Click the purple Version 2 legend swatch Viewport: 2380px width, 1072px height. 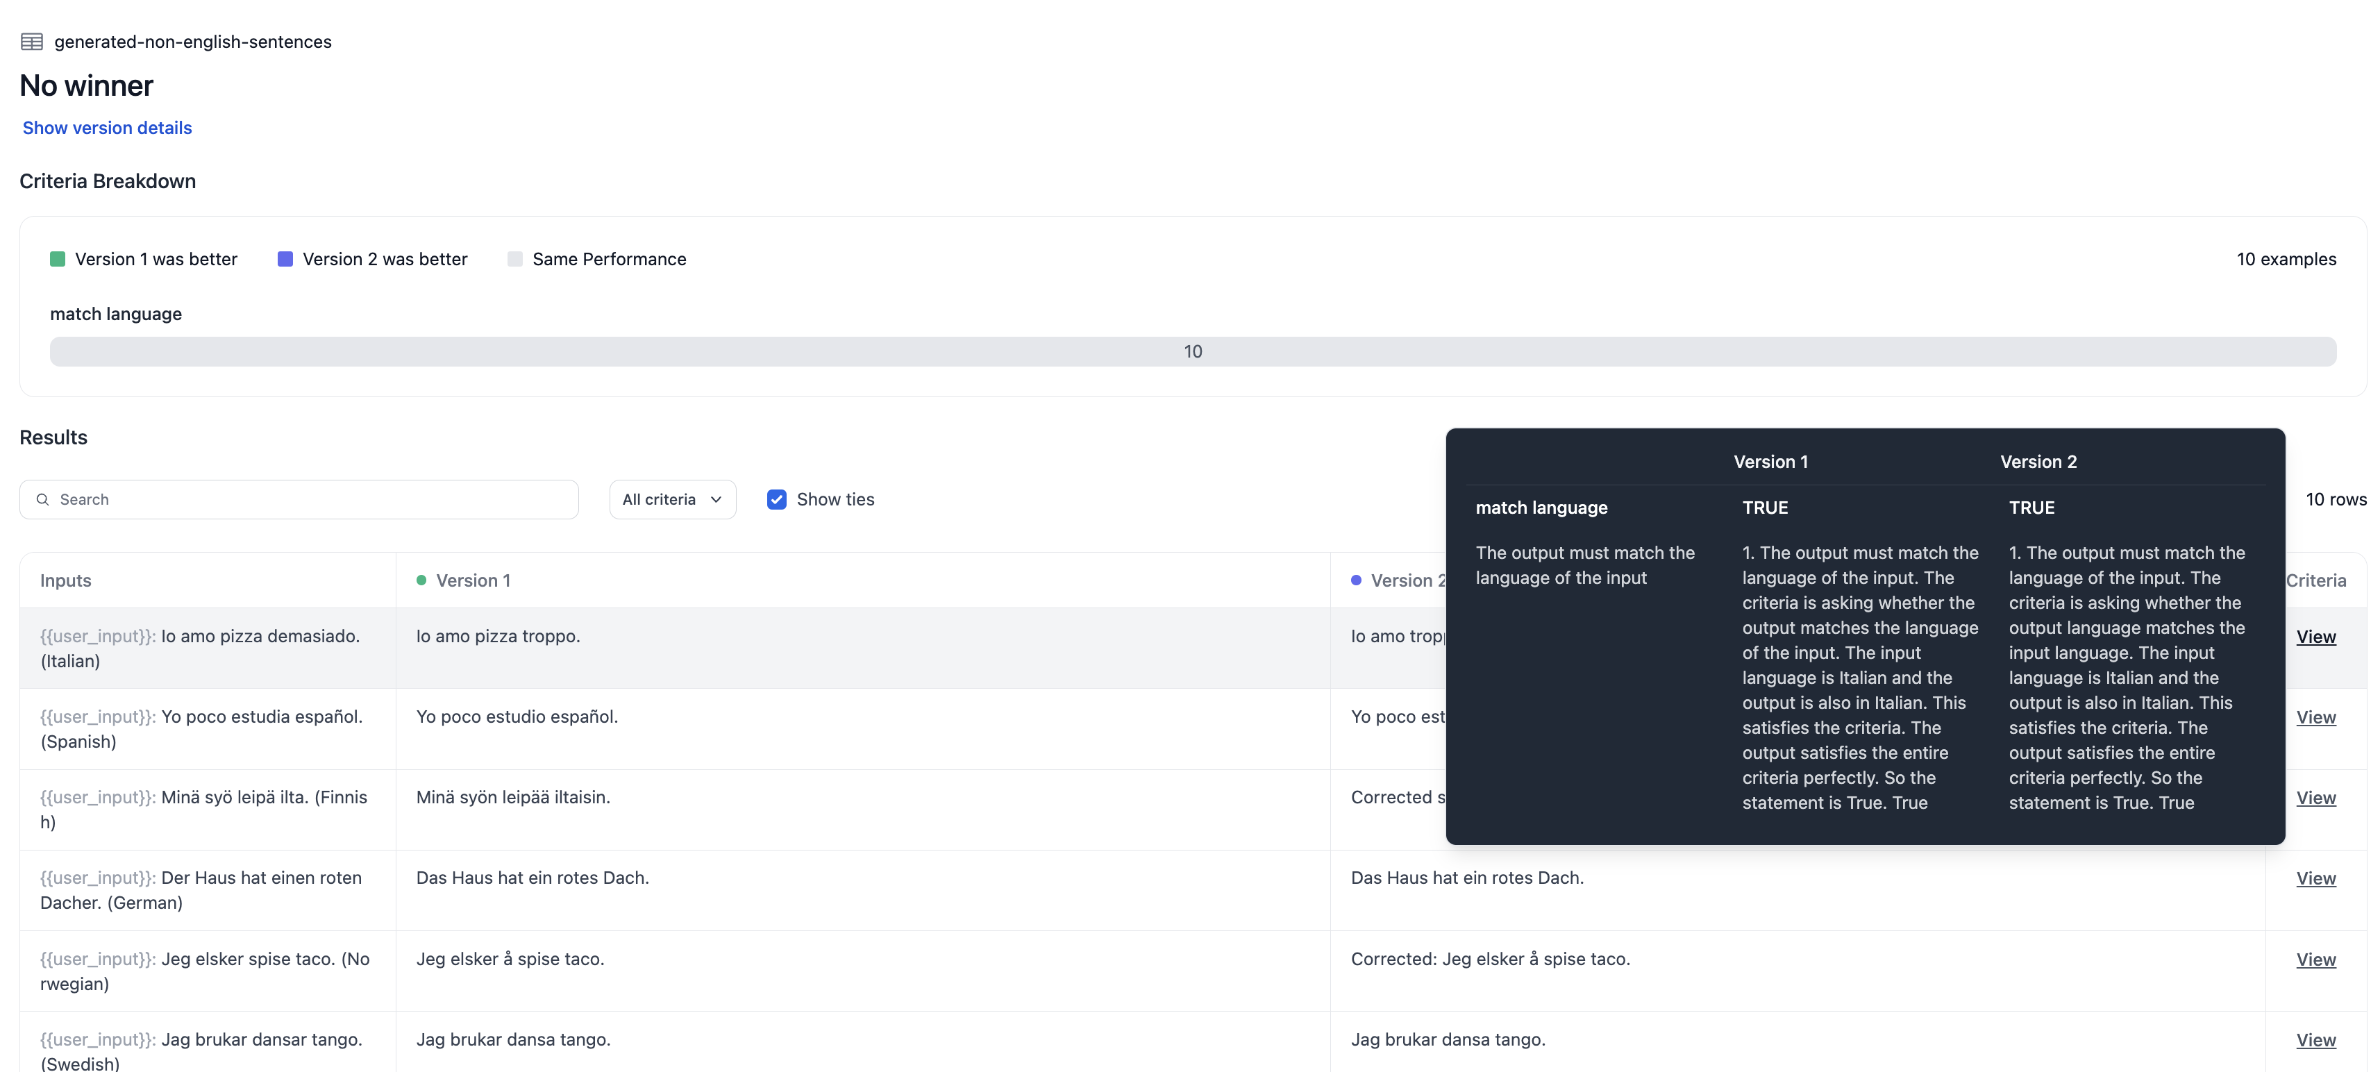pyautogui.click(x=285, y=259)
